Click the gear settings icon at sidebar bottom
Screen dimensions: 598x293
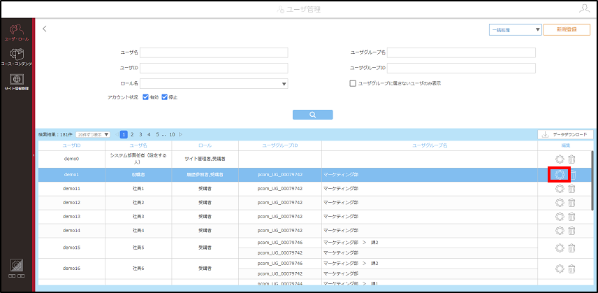(16, 266)
